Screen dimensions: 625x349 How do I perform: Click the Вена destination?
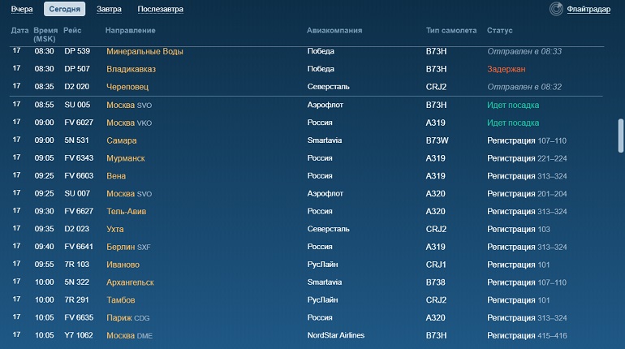click(116, 176)
